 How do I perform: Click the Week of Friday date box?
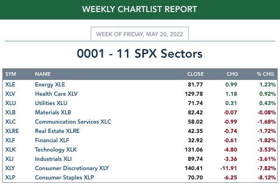(x=140, y=34)
